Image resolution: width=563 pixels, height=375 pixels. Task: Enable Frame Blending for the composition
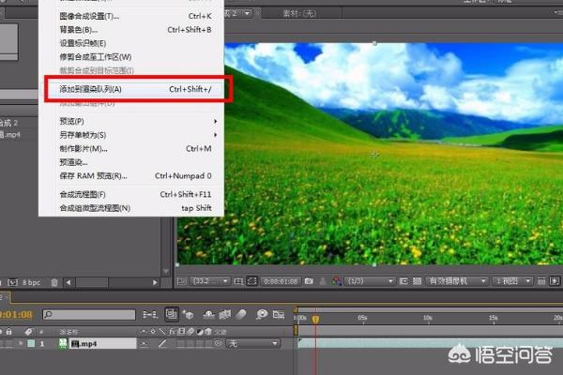point(225,315)
